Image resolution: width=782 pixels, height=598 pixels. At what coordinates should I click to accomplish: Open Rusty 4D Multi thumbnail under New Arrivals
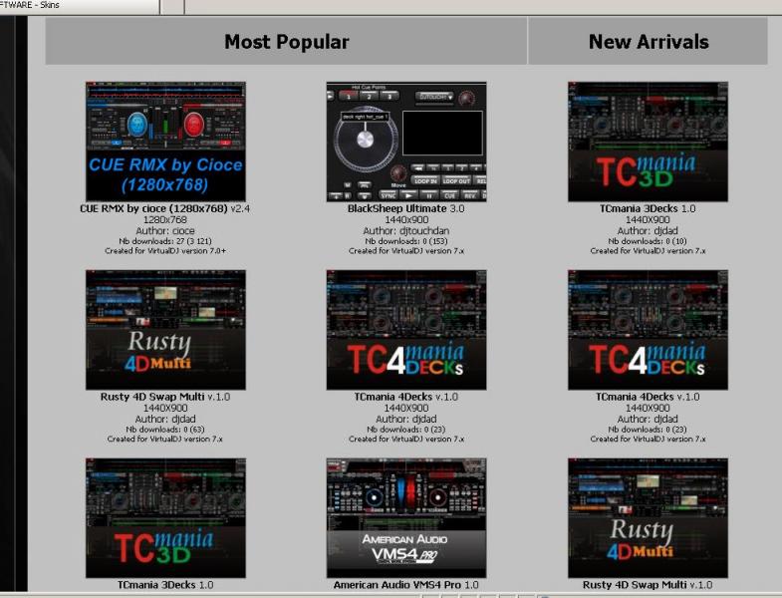tap(648, 518)
